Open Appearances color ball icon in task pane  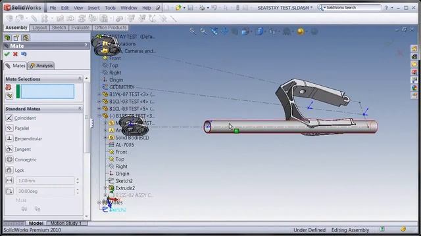tap(414, 88)
